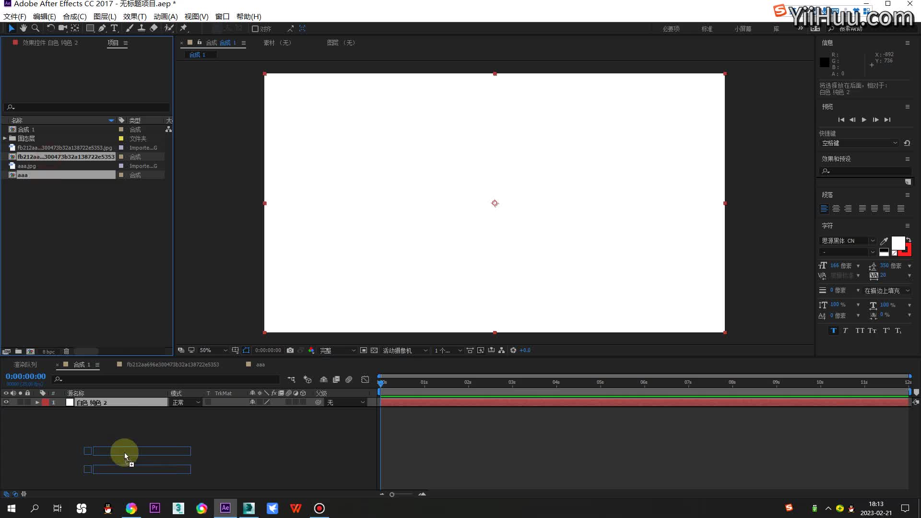This screenshot has height=518, width=921.
Task: Click the new folder icon in Project panel
Action: point(18,352)
